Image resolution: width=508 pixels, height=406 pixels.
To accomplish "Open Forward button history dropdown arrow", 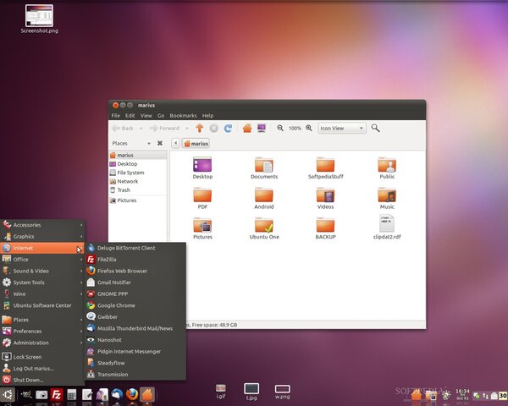I will pyautogui.click(x=186, y=129).
